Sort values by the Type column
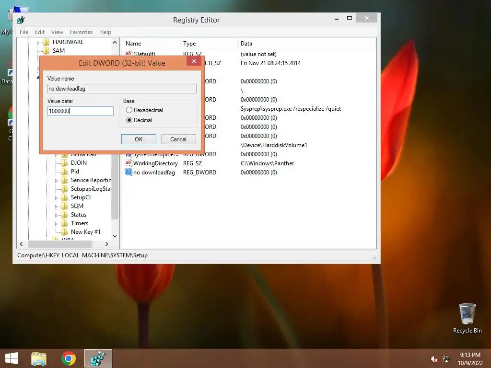The image size is (491, 368). click(x=208, y=44)
